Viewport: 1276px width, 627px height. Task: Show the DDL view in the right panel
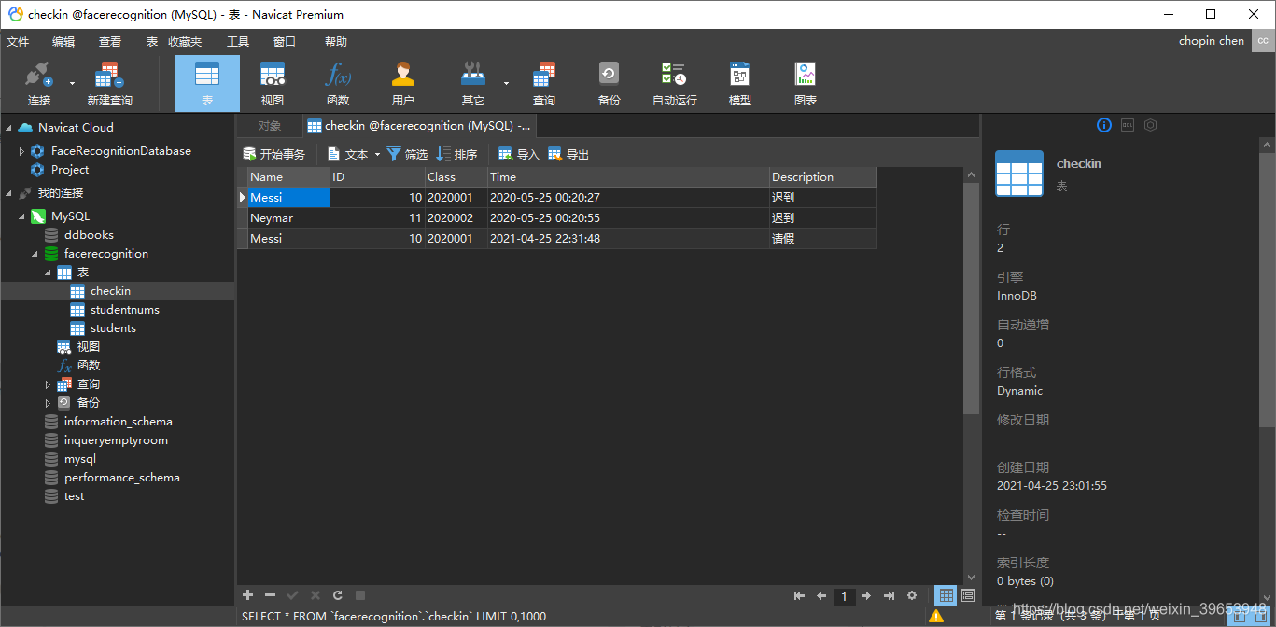1127,125
